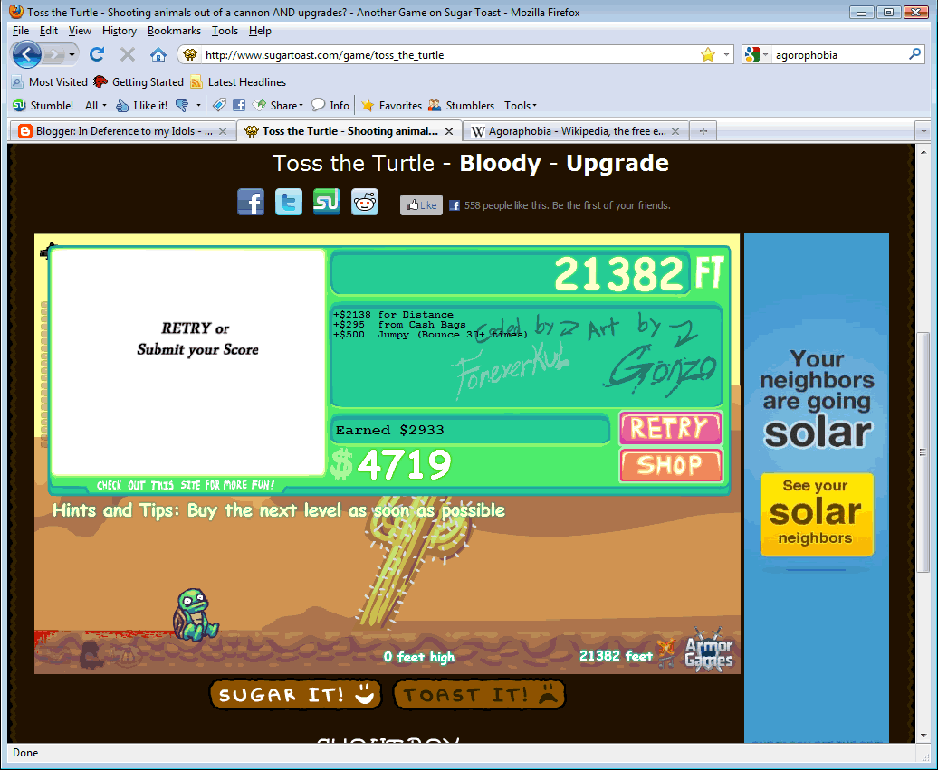The height and width of the screenshot is (770, 938).
Task: Open the list all tabs dropdown
Action: click(x=923, y=131)
